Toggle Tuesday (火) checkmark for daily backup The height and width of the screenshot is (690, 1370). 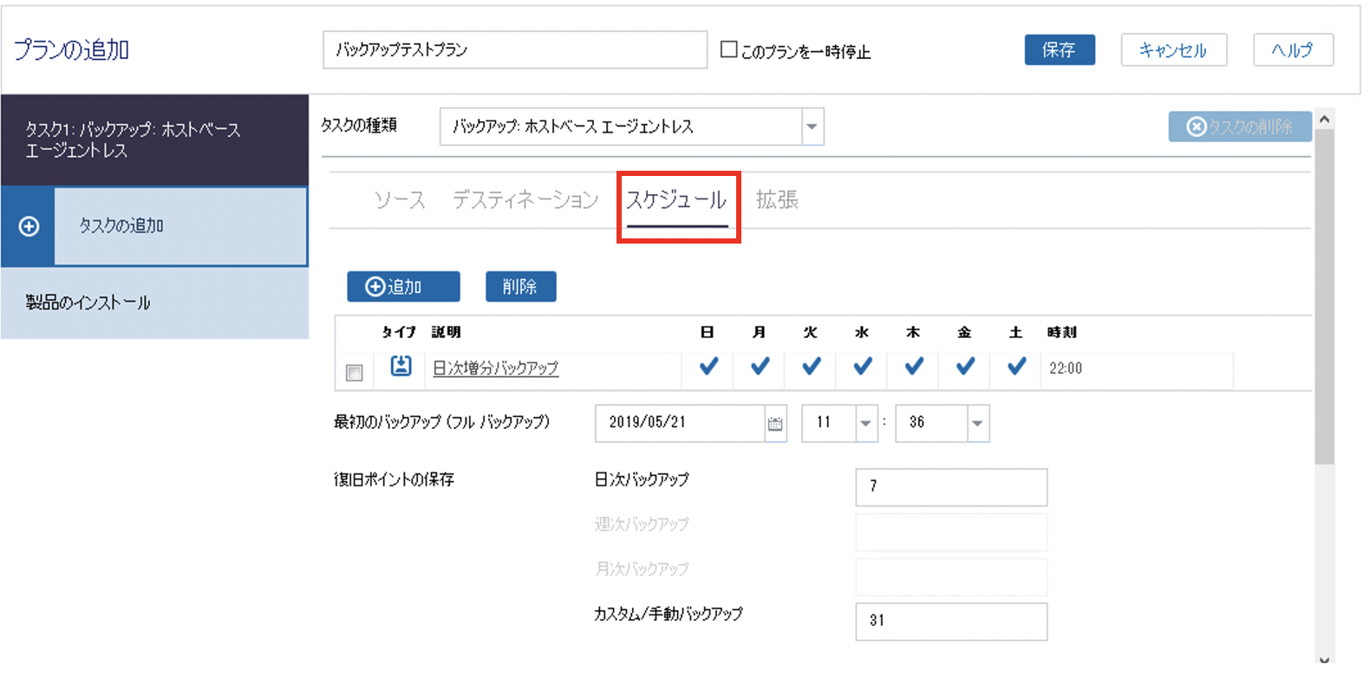point(812,367)
